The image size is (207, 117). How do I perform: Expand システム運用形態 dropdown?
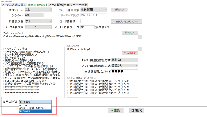click(x=94, y=10)
